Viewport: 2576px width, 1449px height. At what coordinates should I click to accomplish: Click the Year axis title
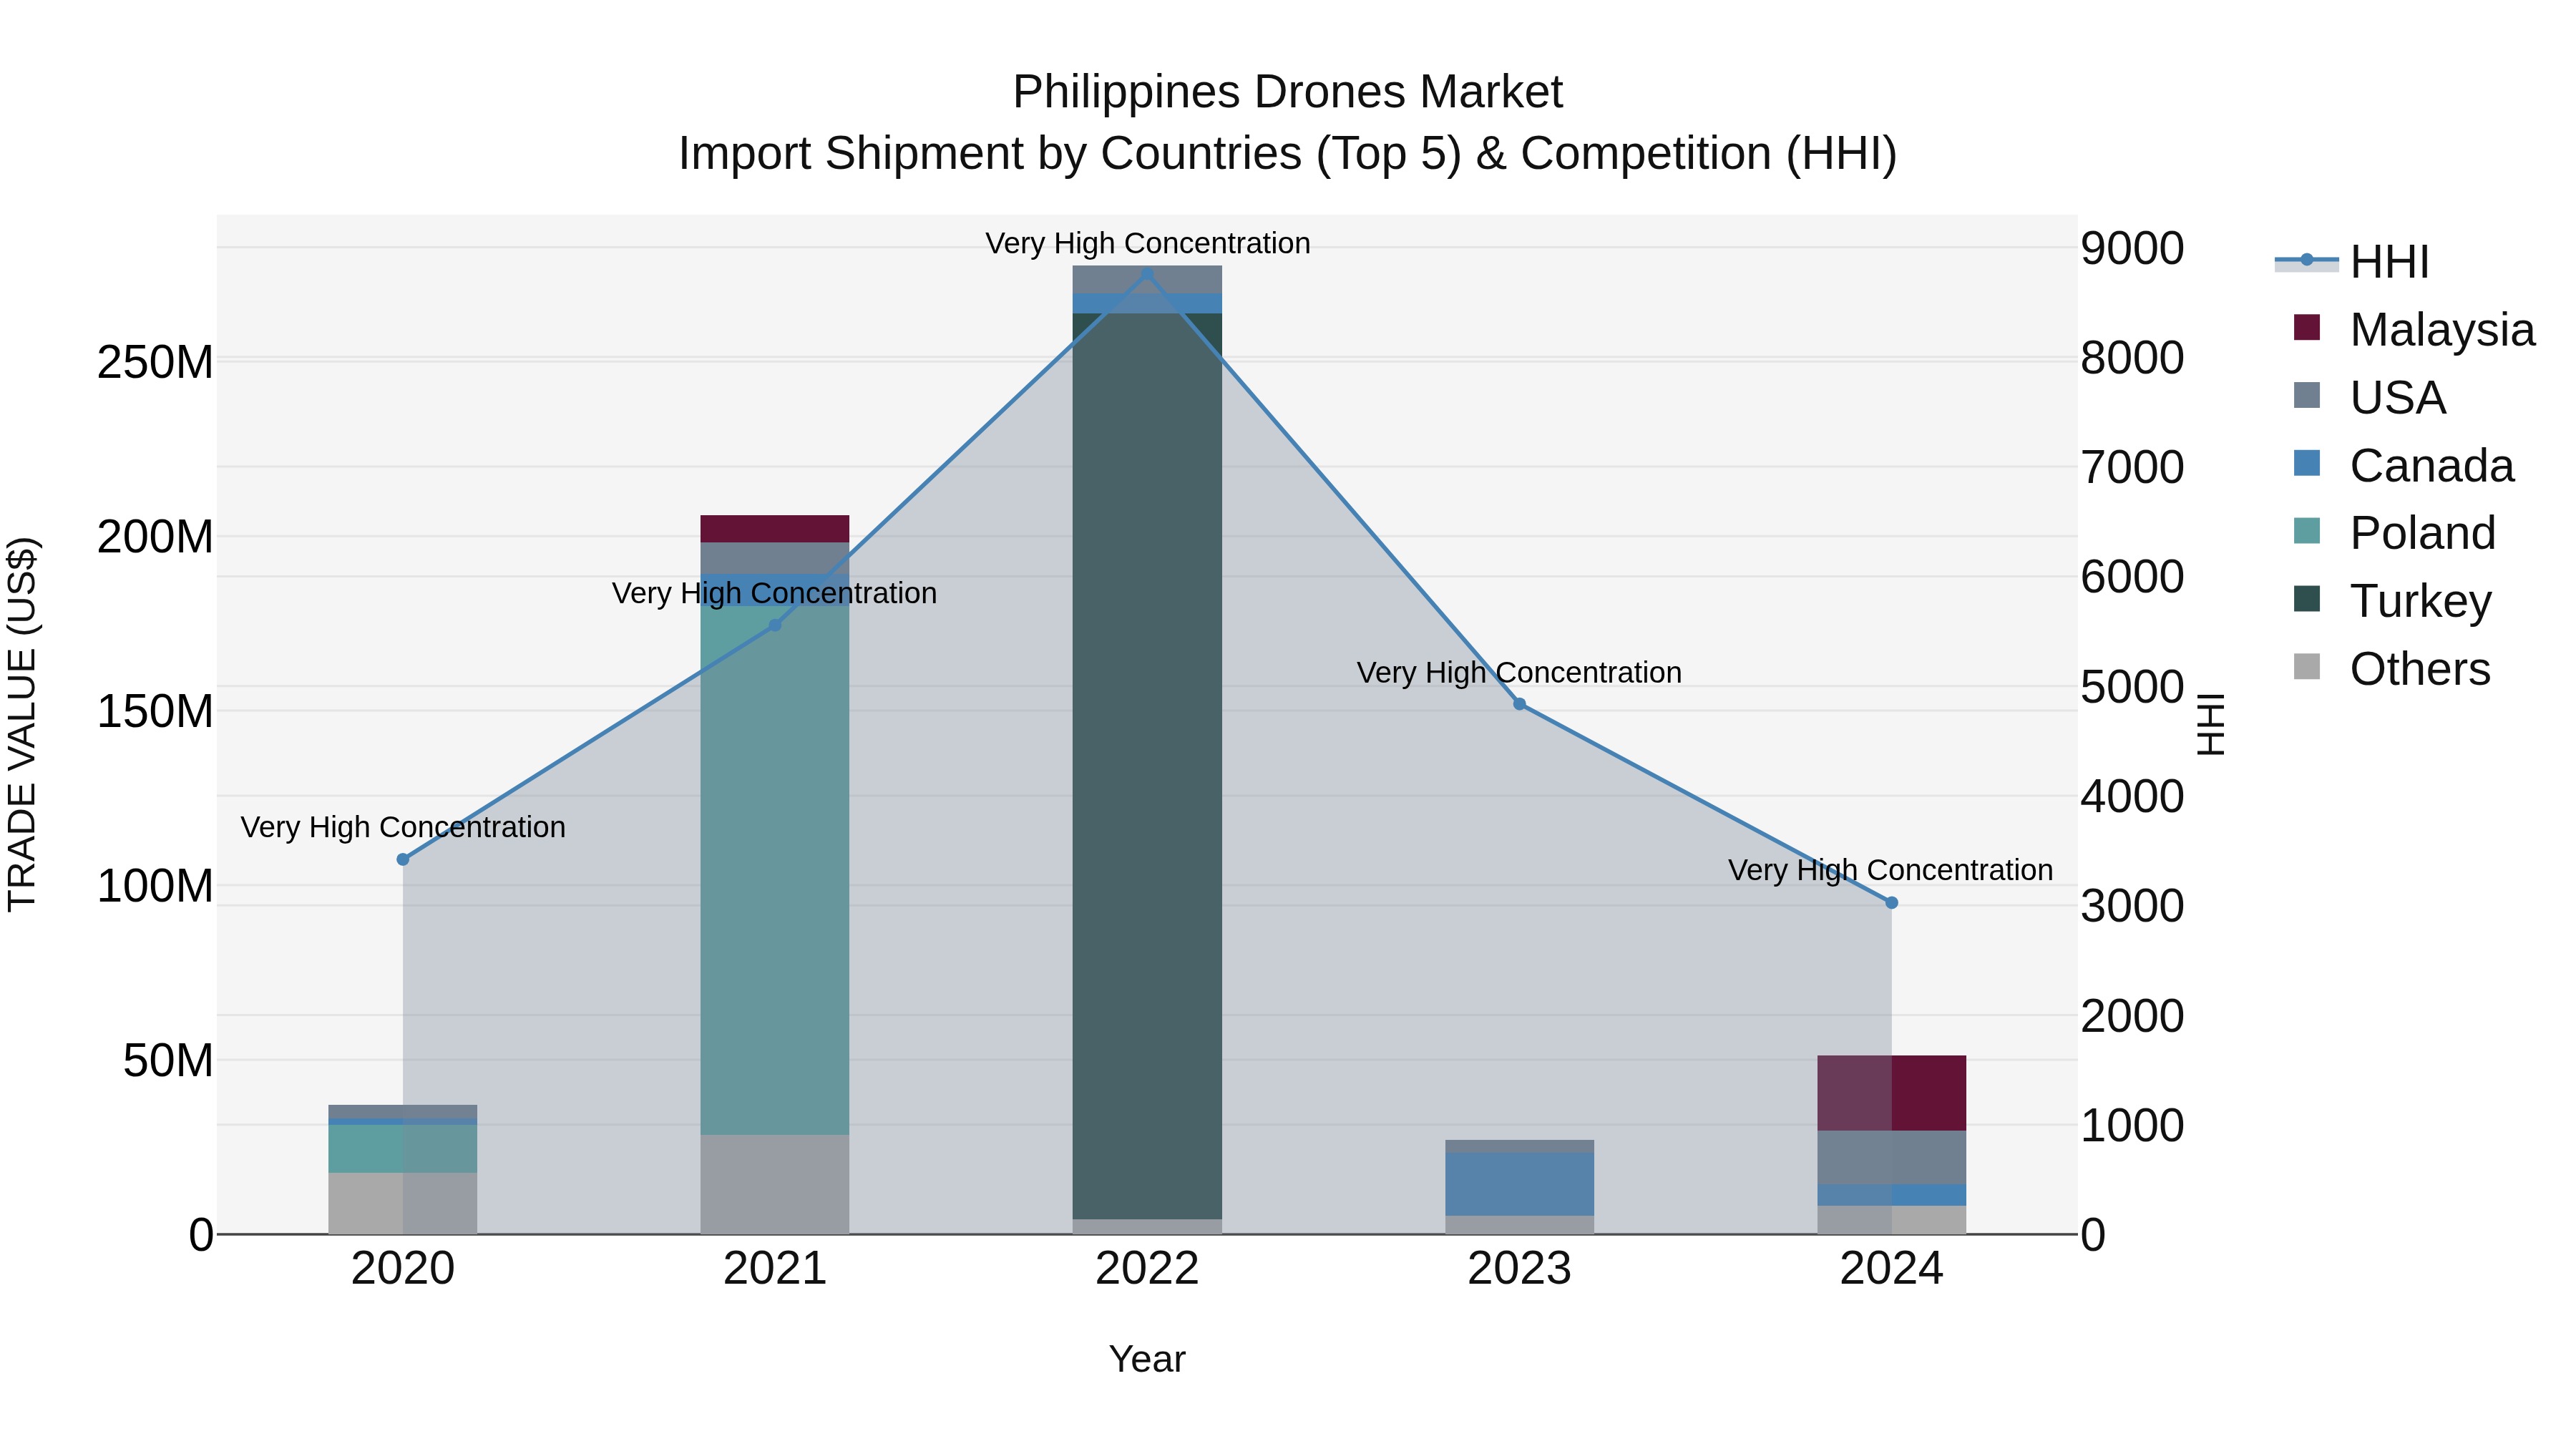[x=1147, y=1359]
